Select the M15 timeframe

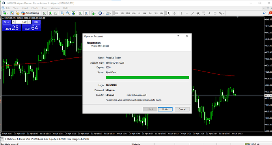[x=128, y=13]
